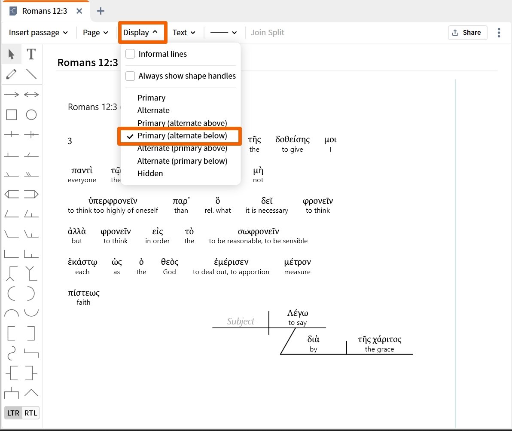Screen dimensions: 512x431
Task: Open the line style dropdown
Action: coord(223,33)
